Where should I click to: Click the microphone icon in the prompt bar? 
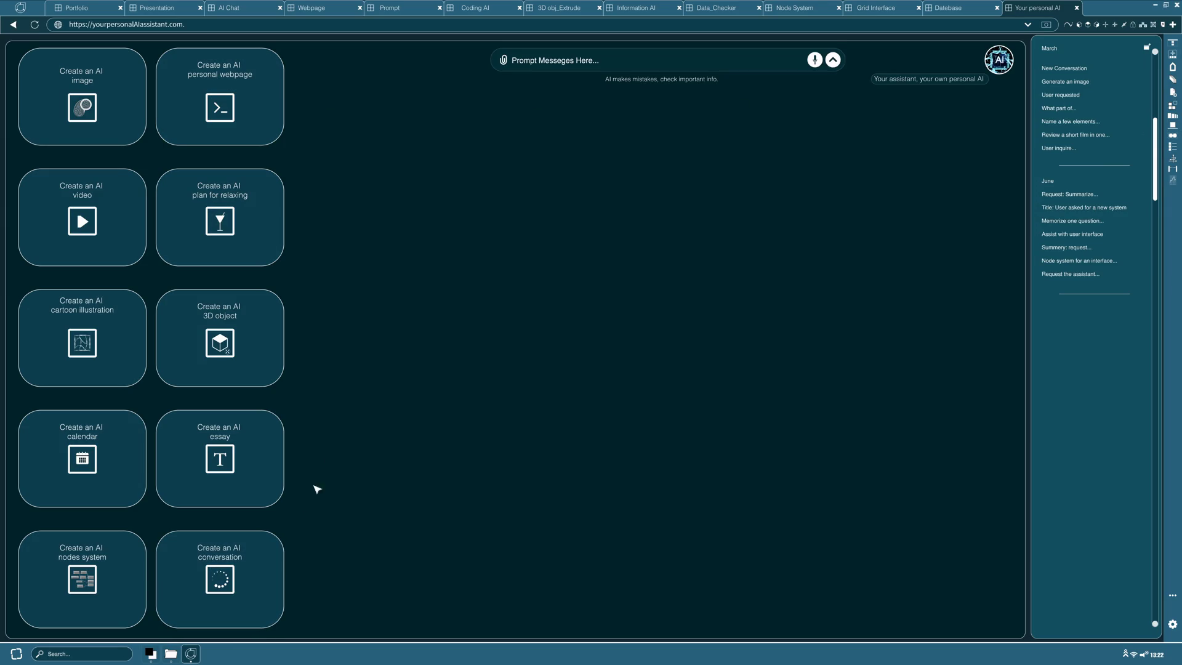814,60
